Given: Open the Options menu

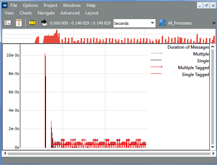Looking at the screenshot, I should coord(30,5).
